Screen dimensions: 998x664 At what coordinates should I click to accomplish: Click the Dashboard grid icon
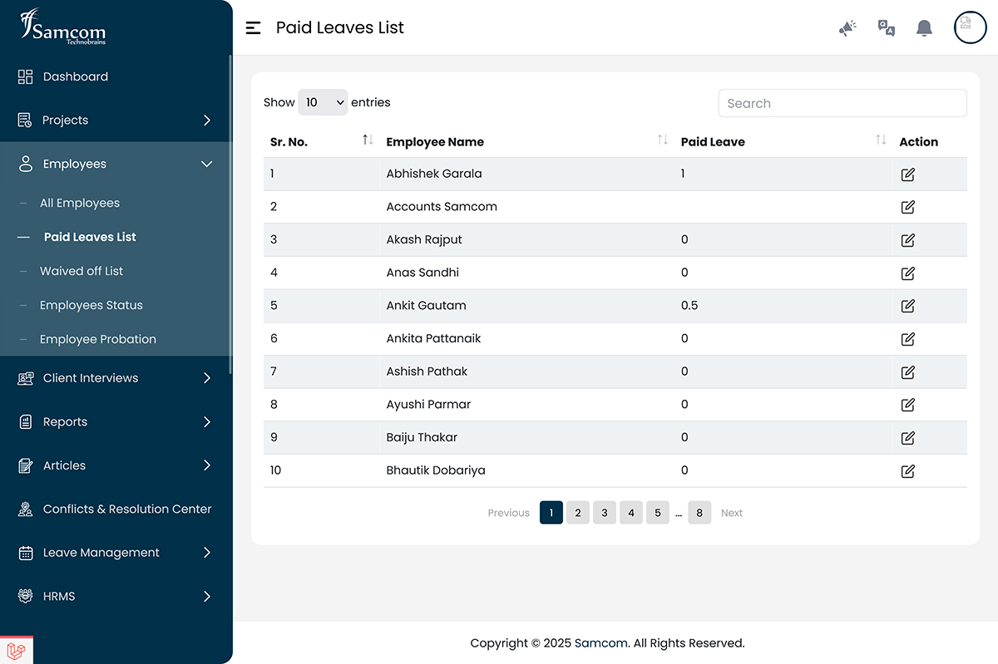[x=26, y=76]
